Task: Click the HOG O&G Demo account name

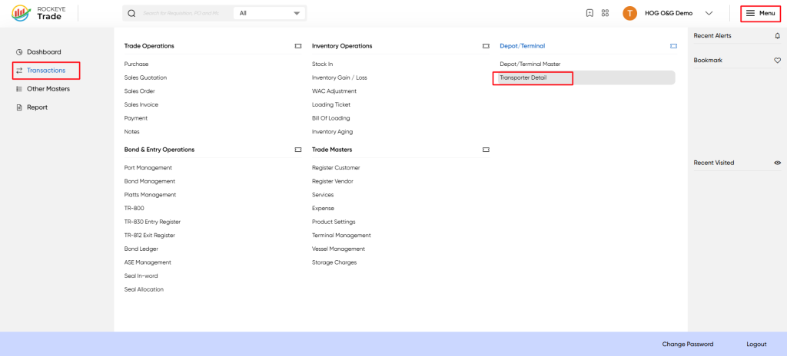Action: [669, 14]
